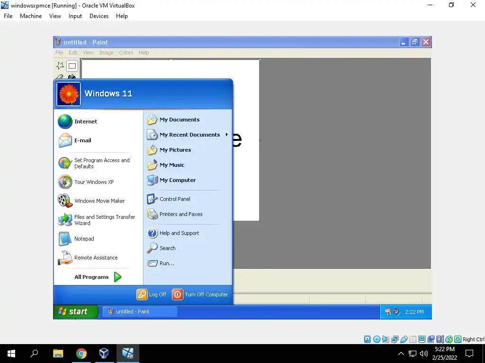Screen dimensions: 485x363
Task: Open host notification center icon
Action: (x=469, y=354)
